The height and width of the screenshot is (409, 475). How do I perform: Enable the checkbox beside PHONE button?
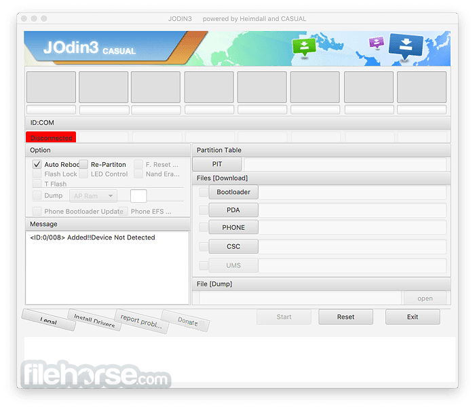click(204, 227)
